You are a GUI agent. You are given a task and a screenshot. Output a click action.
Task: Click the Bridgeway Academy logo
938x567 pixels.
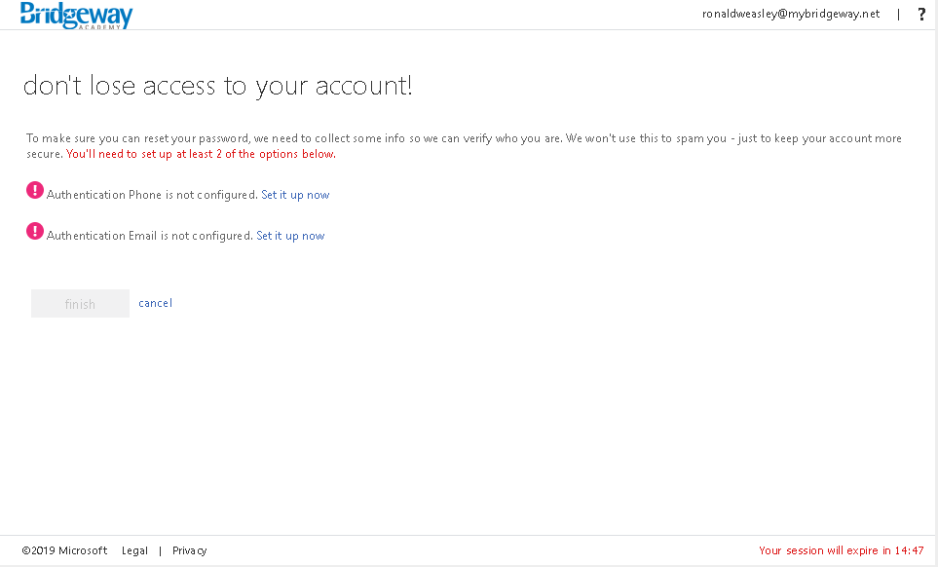click(76, 15)
